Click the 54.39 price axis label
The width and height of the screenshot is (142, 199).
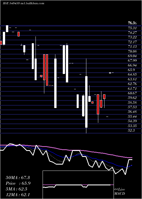pos(132,121)
